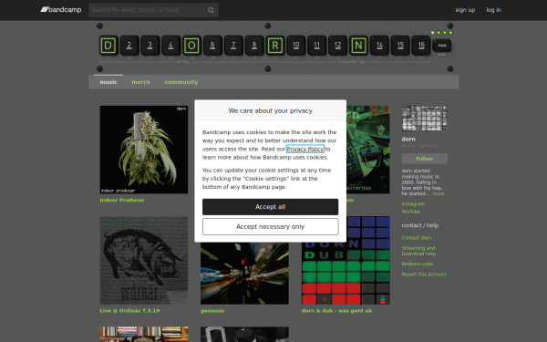Viewport: 547px width, 342px height.
Task: Open Streaming and Download help
Action: [418, 251]
